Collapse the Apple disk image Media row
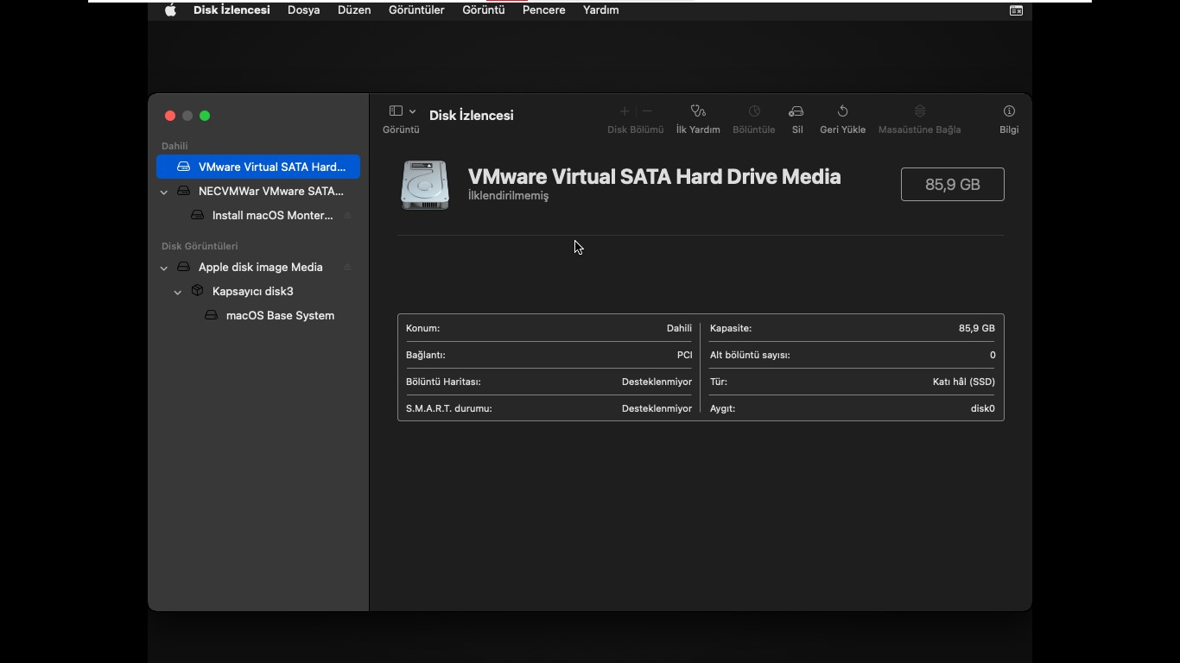Image resolution: width=1180 pixels, height=663 pixels. tap(164, 268)
